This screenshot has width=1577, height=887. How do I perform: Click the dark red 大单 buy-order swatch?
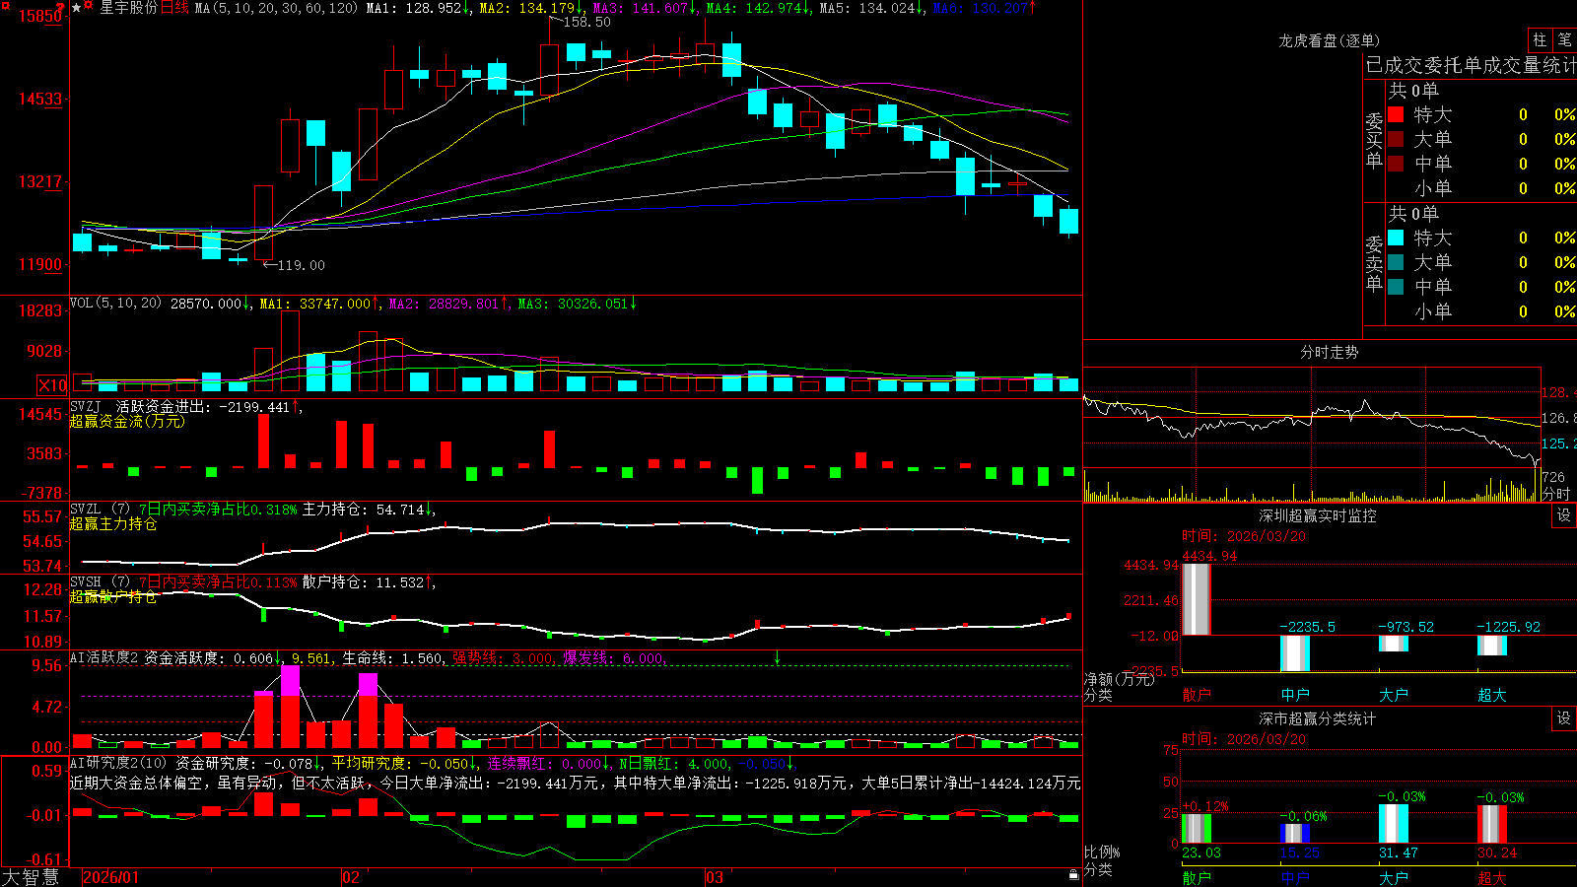coord(1396,139)
